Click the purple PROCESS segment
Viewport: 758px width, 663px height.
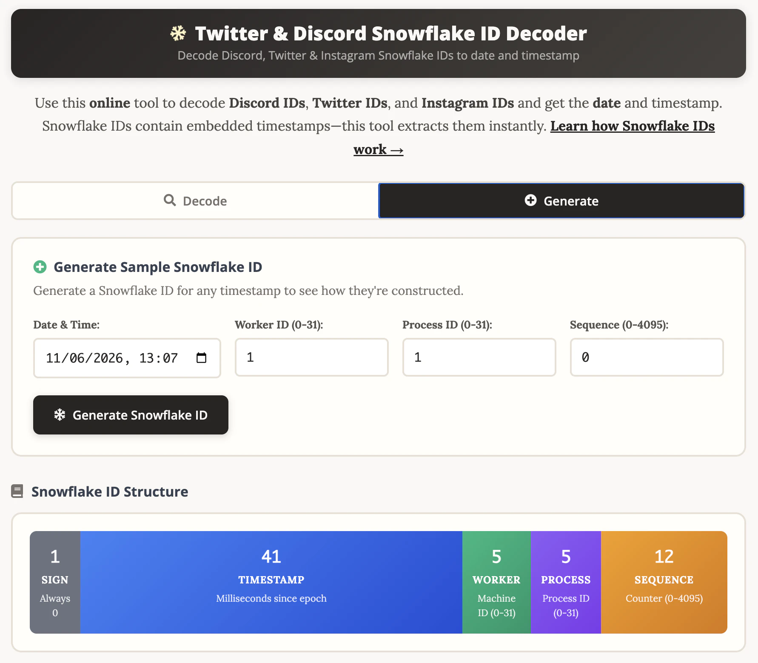[x=566, y=582]
